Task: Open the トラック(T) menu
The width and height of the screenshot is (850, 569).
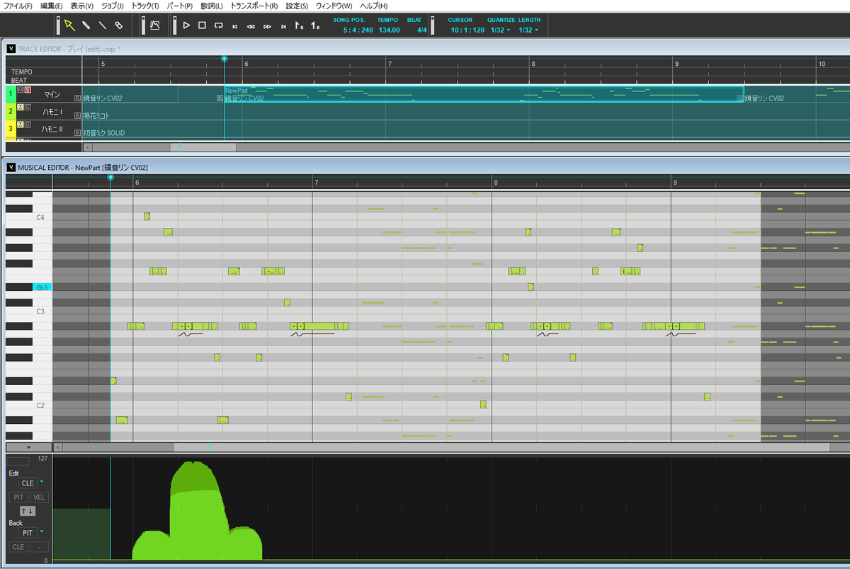Action: click(145, 6)
